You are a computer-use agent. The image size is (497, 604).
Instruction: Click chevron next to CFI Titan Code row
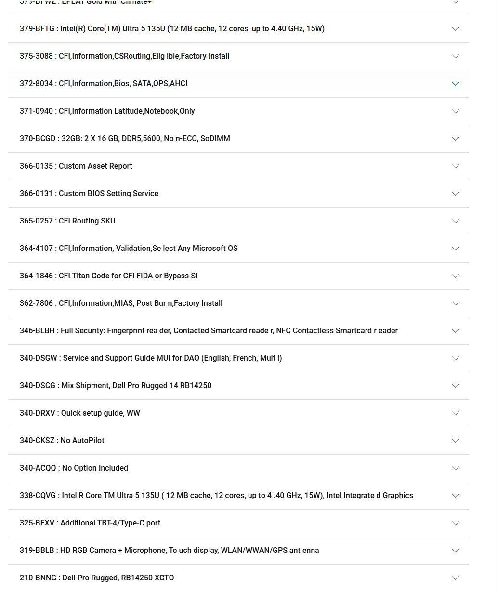[x=455, y=276]
